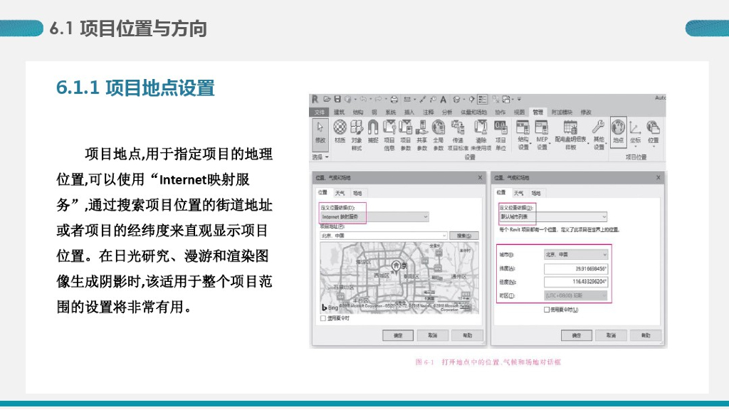
Task: Open the 时区 (UTC+08:00) dropdown
Action: point(575,295)
